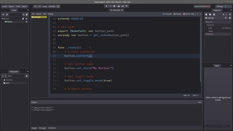Viewport: 233px width, 131px height.
Task: Open the Scene menu
Action: (x=5, y=7)
